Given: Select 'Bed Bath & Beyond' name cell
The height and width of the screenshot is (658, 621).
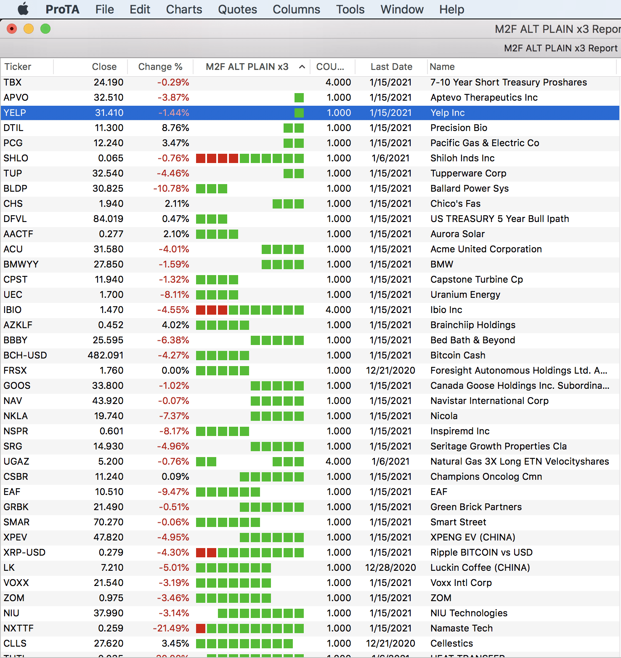Looking at the screenshot, I should [473, 340].
